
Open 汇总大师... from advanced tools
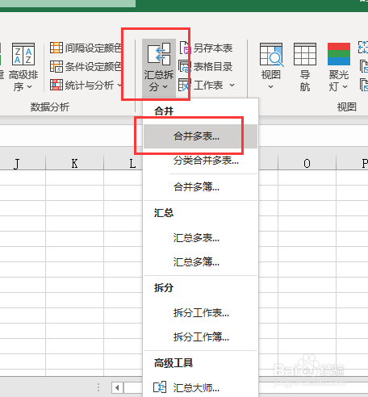(x=200, y=387)
